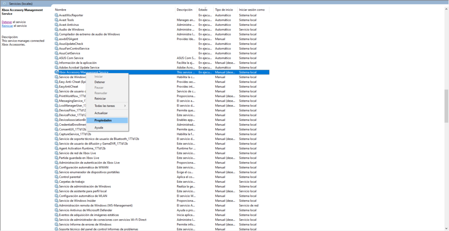
Task: Click gear icon beside Servicio enumerador de dispositivos portátiles
Action: click(x=57, y=172)
